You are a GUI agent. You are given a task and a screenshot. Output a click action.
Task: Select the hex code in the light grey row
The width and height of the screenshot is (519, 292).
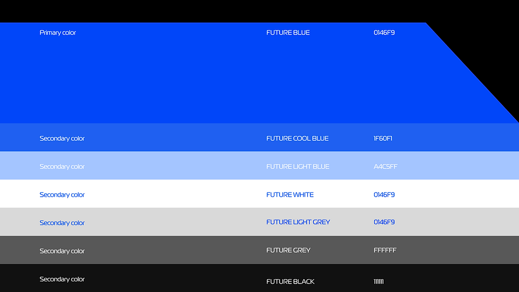click(384, 222)
